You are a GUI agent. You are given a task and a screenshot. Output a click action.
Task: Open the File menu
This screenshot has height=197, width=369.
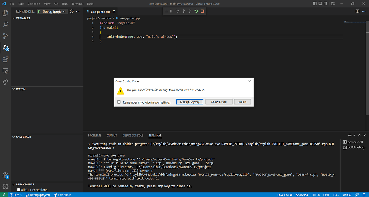tap(12, 4)
